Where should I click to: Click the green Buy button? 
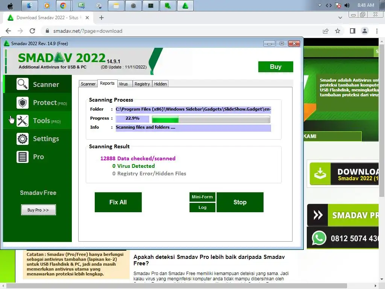(x=276, y=67)
